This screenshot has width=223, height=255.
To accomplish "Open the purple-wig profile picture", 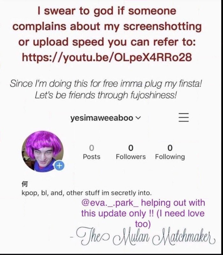I will [43, 151].
